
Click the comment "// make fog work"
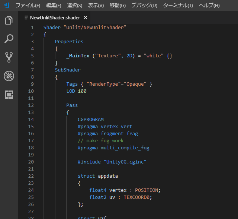click(101, 141)
